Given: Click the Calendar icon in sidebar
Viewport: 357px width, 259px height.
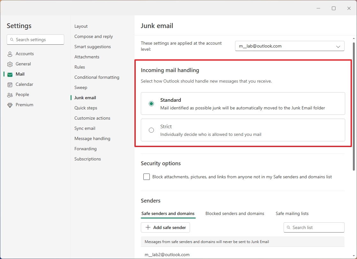Looking at the screenshot, I should click(10, 85).
